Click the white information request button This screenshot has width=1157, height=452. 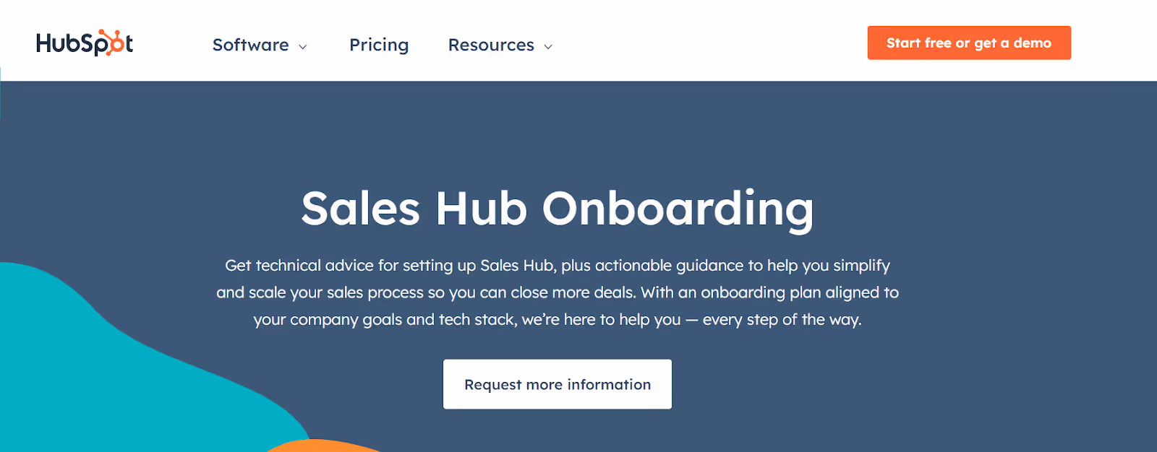click(557, 384)
